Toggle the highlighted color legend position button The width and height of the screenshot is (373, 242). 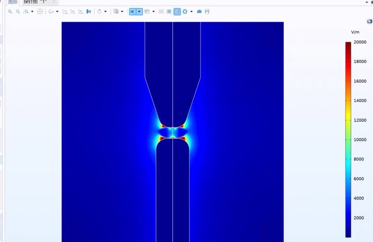point(177,11)
